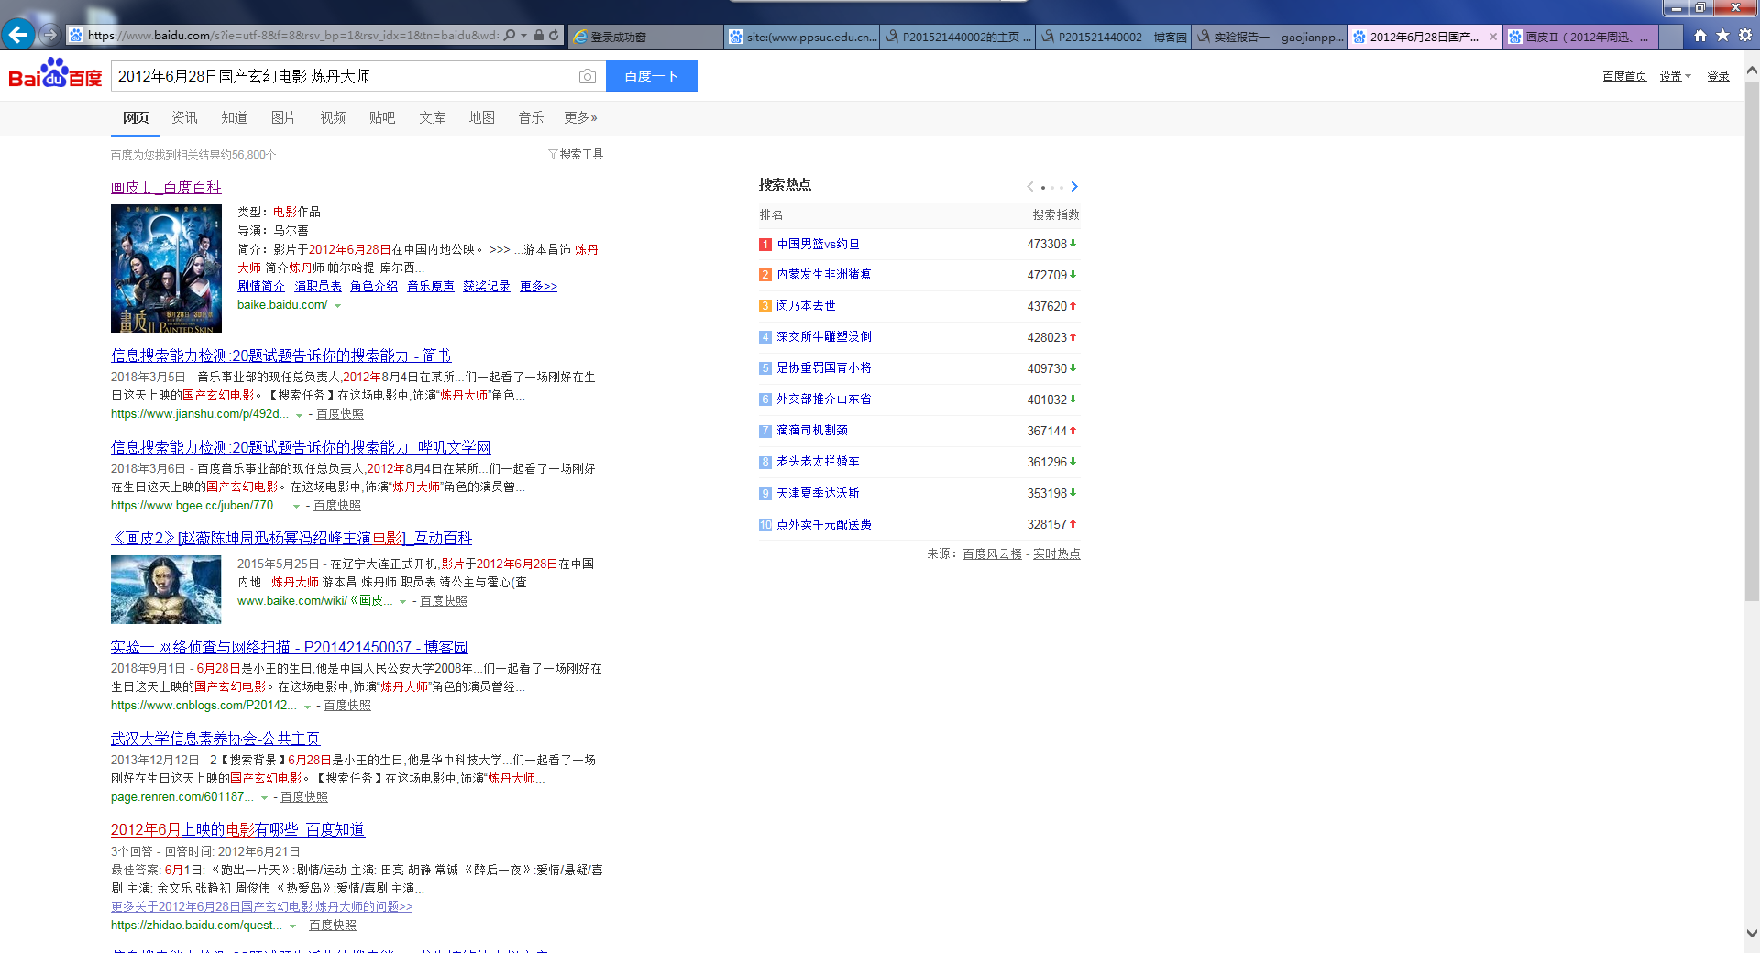
Task: Open the 角色介绍 sublink
Action: click(x=374, y=286)
